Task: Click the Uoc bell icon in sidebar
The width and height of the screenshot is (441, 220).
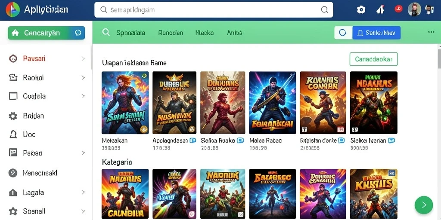Action: (x=13, y=134)
